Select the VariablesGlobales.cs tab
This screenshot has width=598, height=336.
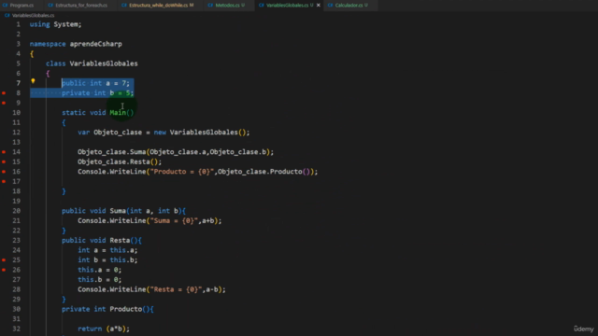click(286, 6)
